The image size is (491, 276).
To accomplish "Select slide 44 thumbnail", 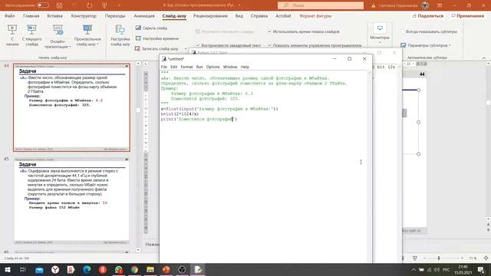I will point(71,107).
